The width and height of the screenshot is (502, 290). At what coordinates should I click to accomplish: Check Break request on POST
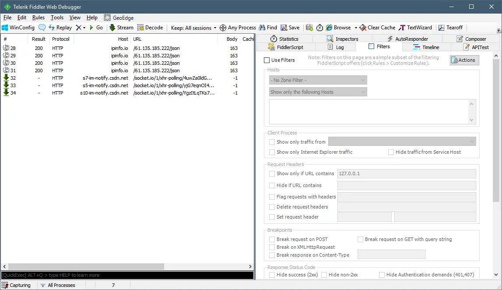point(272,239)
